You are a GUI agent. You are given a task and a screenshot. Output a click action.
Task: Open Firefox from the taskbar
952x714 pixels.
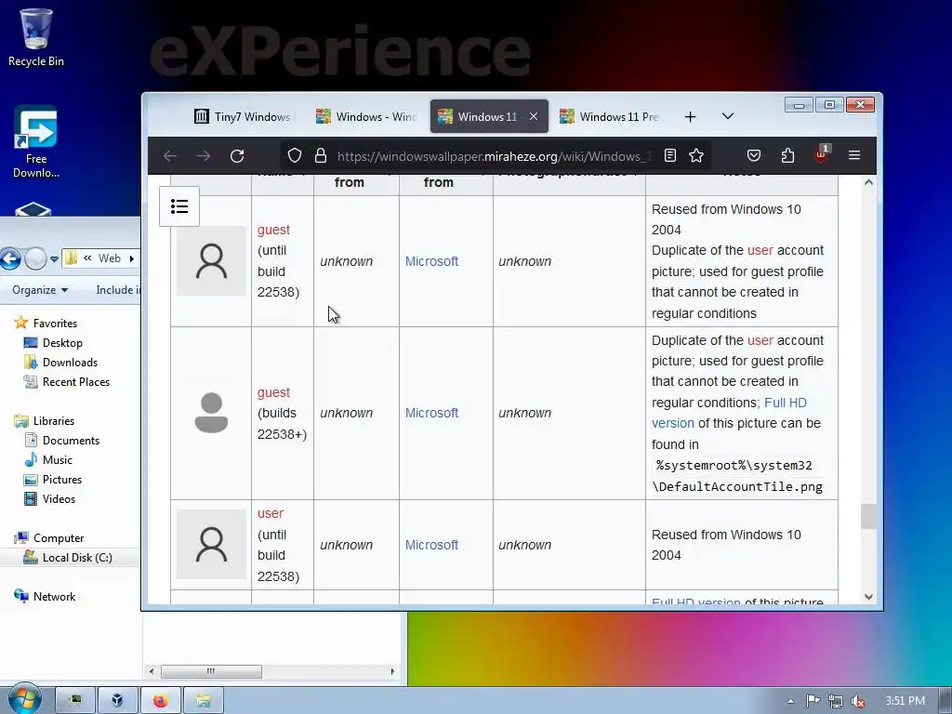click(x=160, y=701)
